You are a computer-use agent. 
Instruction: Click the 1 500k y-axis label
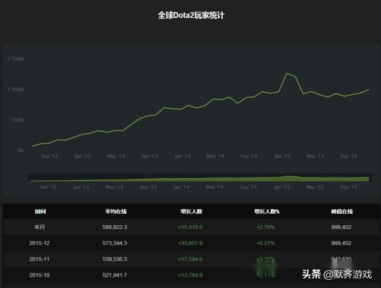[16, 59]
